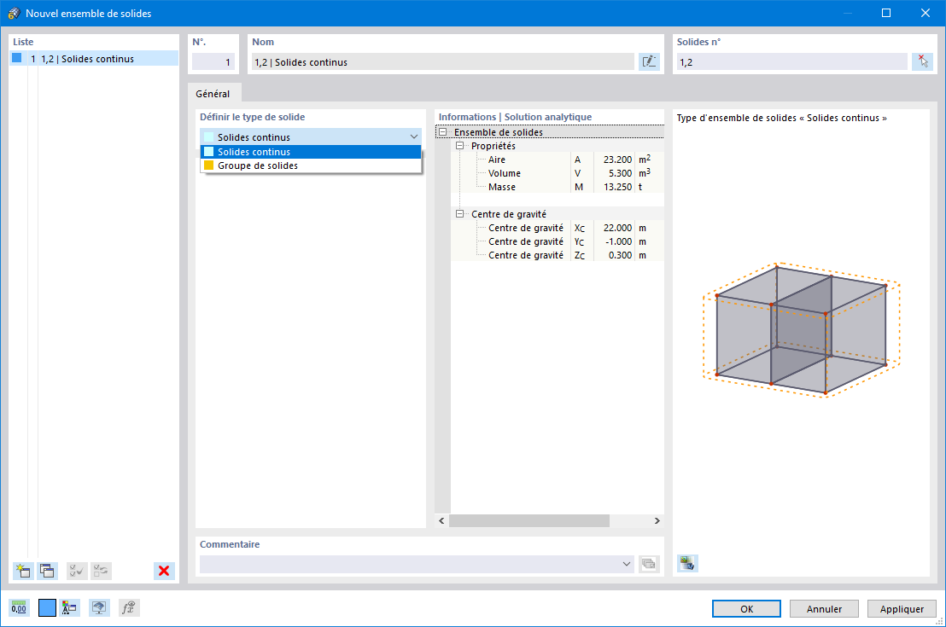Click the Masse value 13.250

(617, 187)
